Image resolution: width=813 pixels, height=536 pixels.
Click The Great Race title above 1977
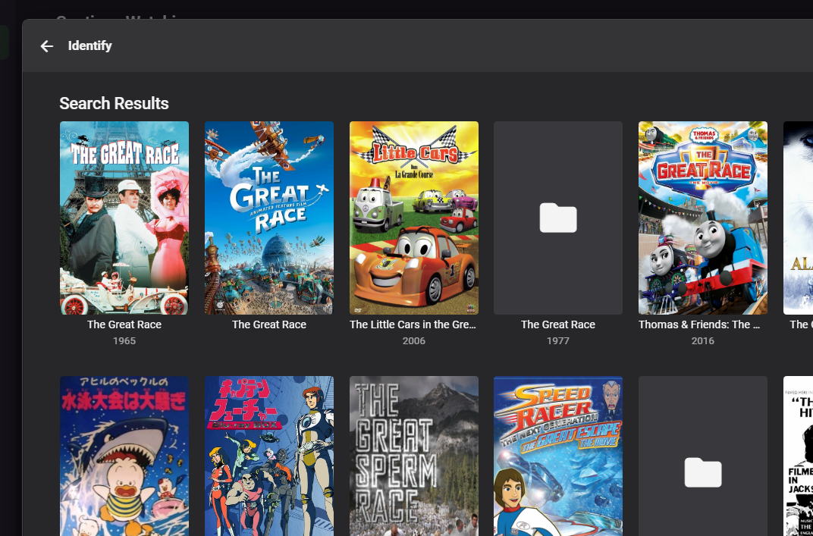[x=558, y=324]
